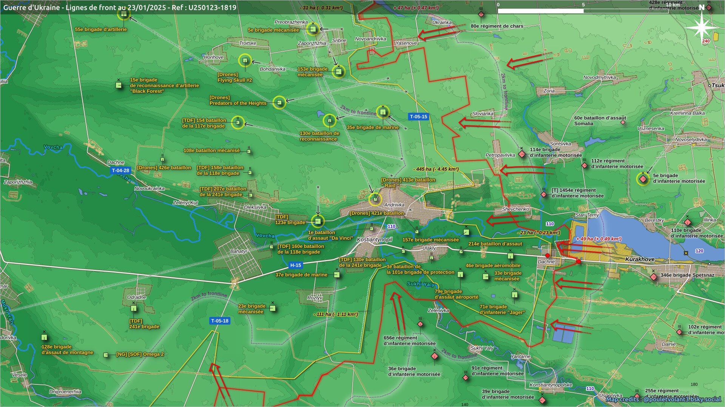725x407 pixels.
Task: Click the 55e brigade d'artillerie unit marker
Action: [123, 14]
